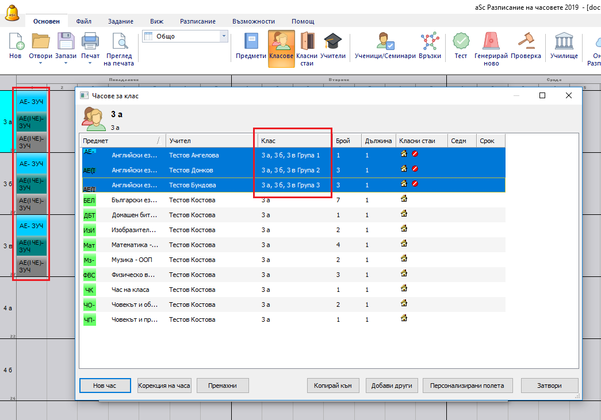Open the Възможности ribbon tab

point(253,21)
